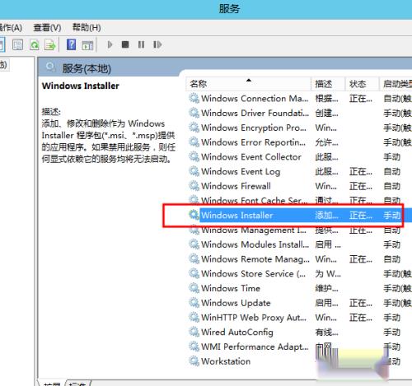Start the service with the play icon

click(110, 44)
